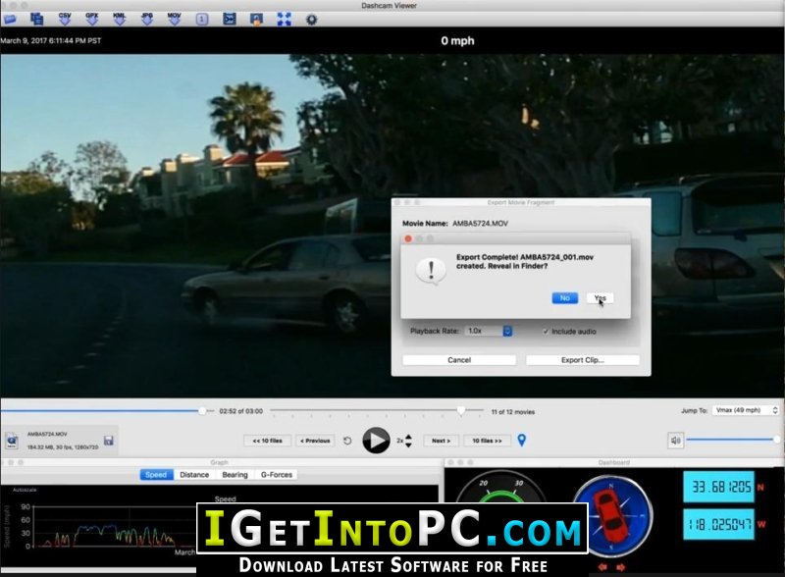This screenshot has width=785, height=577.
Task: Click the number 1 toolbar icon
Action: click(x=202, y=20)
